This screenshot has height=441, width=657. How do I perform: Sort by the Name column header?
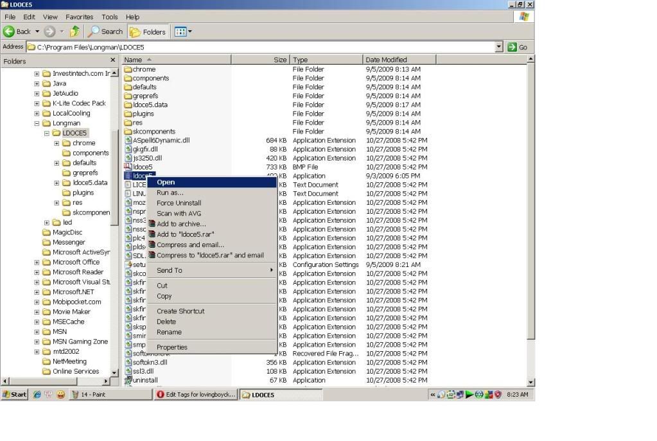[x=177, y=60]
